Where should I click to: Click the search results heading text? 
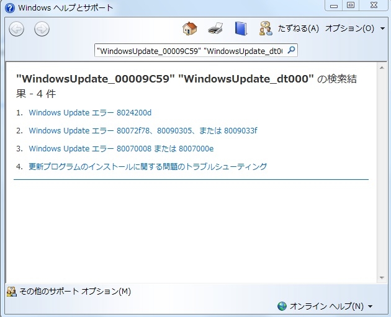pos(186,86)
